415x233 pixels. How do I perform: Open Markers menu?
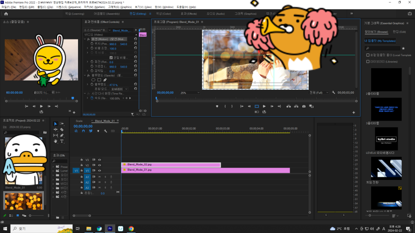(94, 7)
